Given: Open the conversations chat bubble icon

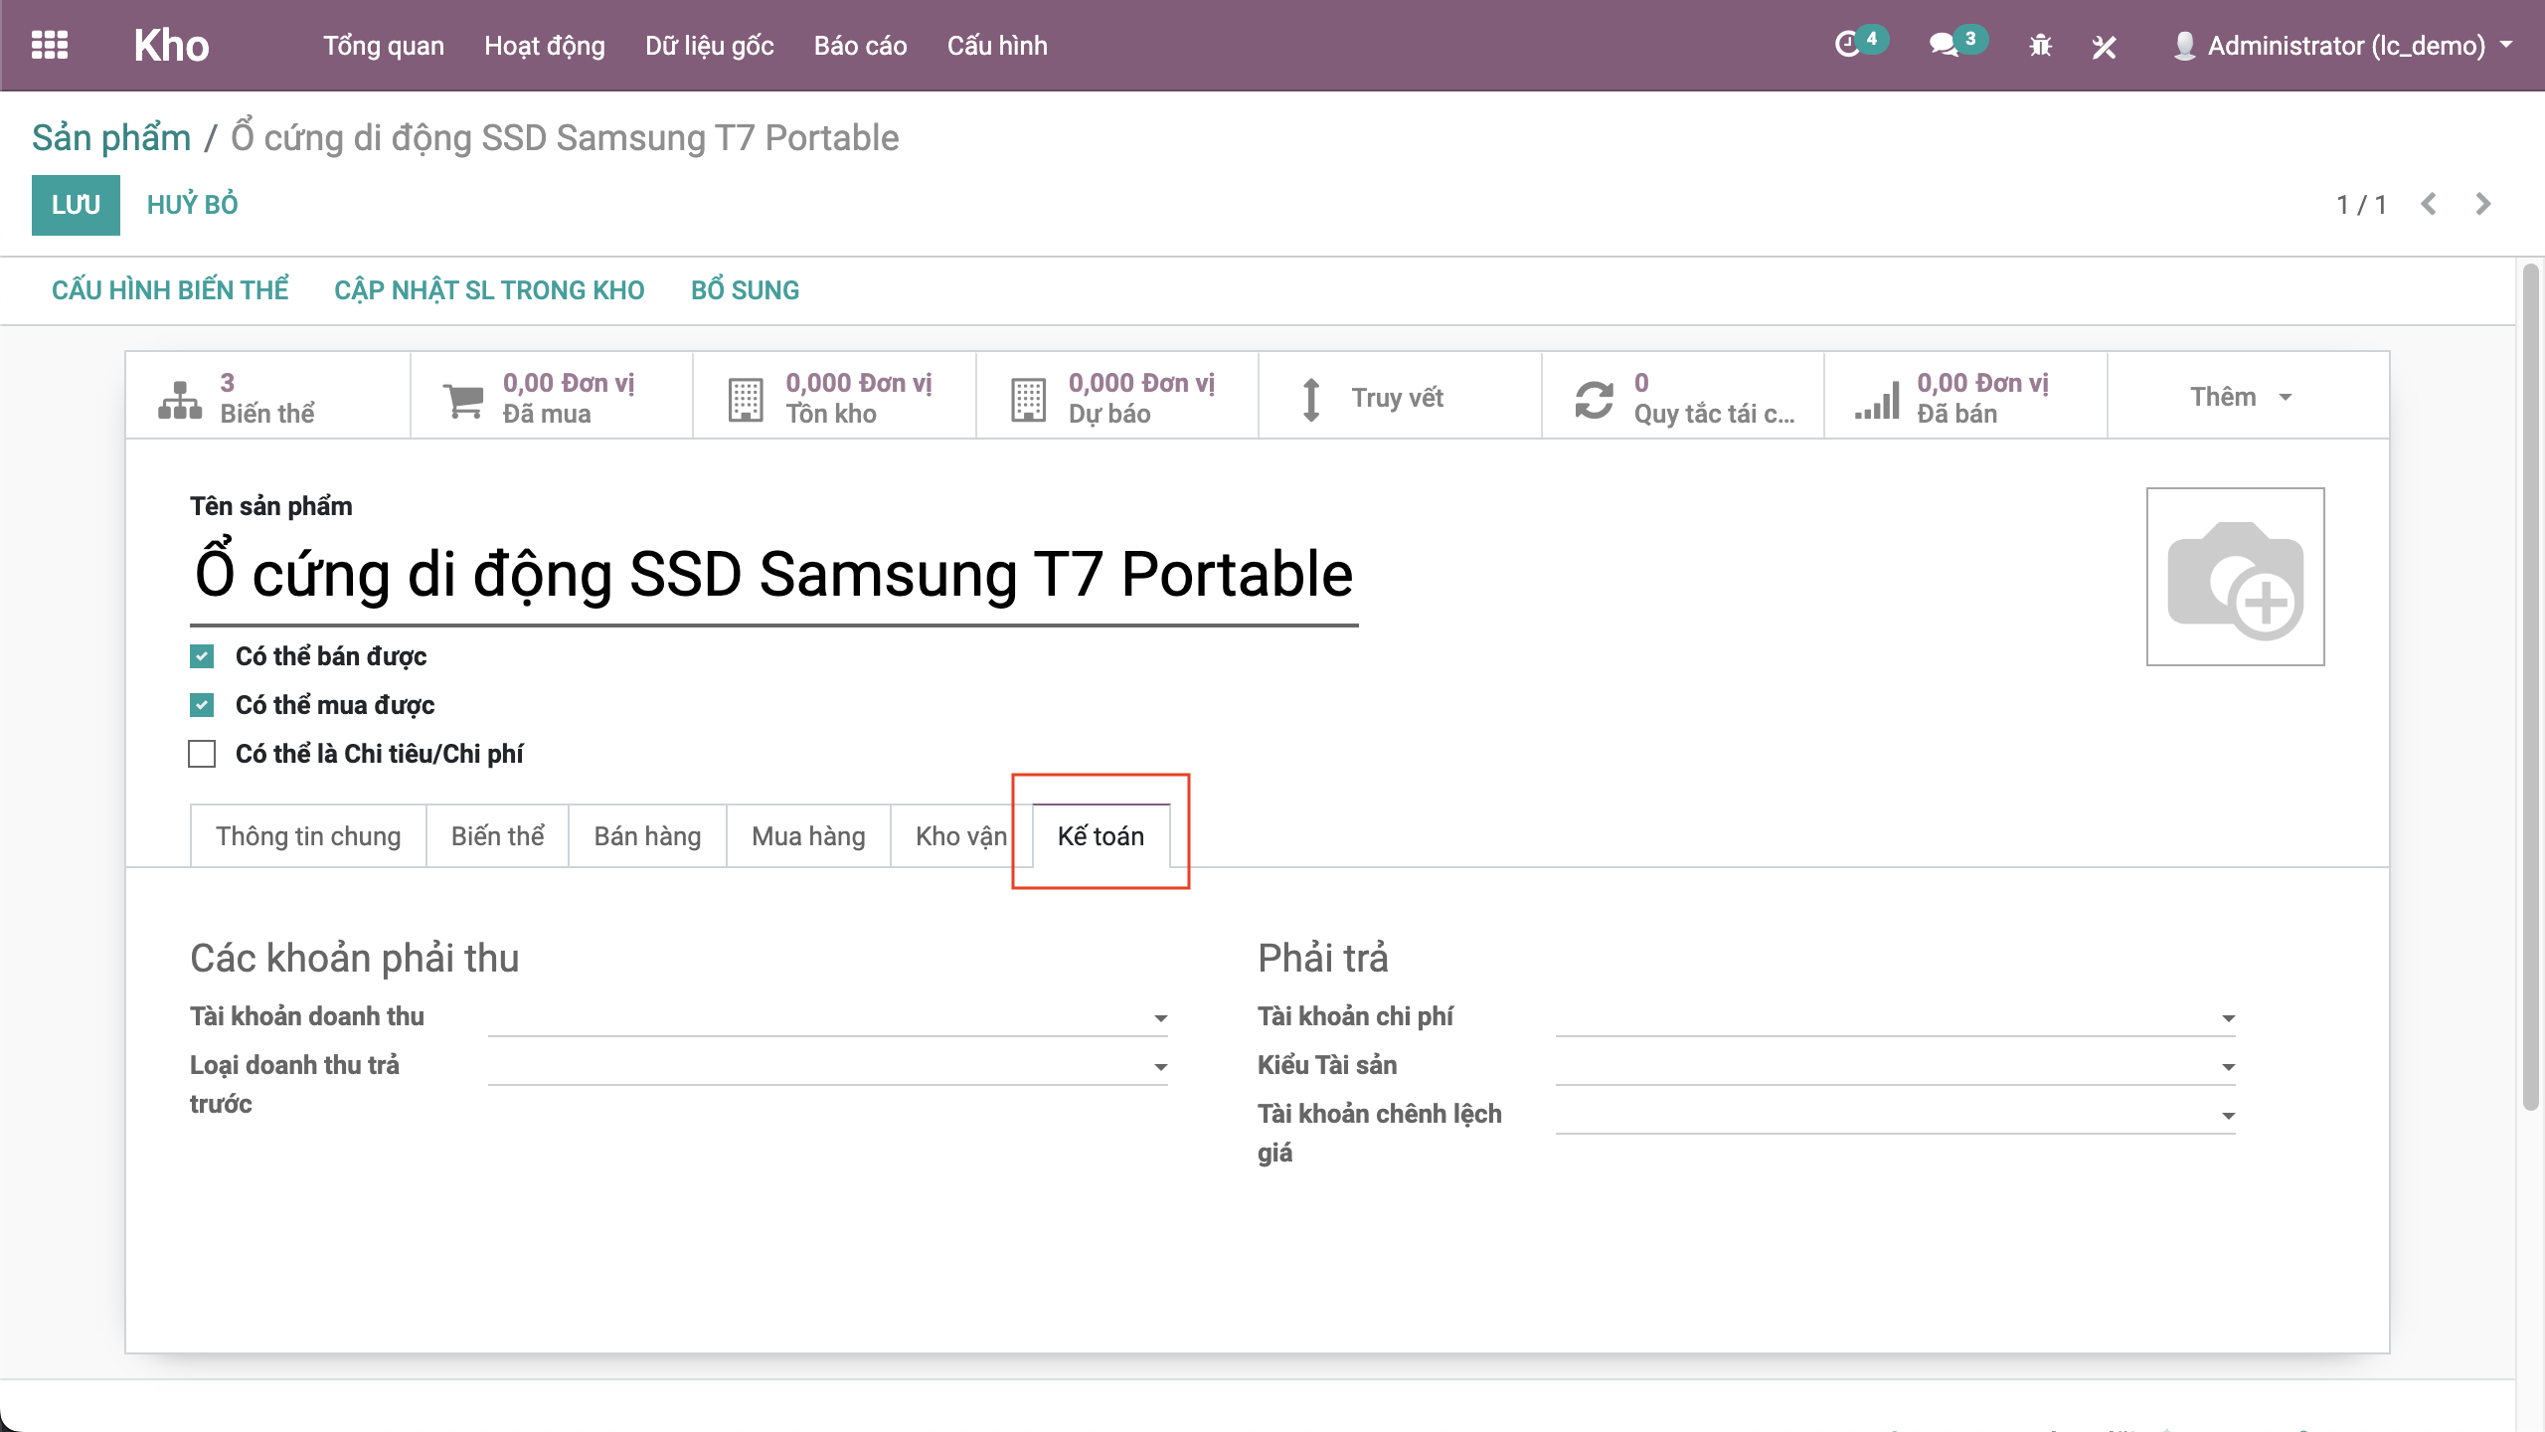Looking at the screenshot, I should click(x=1943, y=46).
